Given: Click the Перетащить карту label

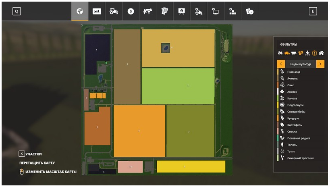Looking at the screenshot, I should click(x=37, y=163).
